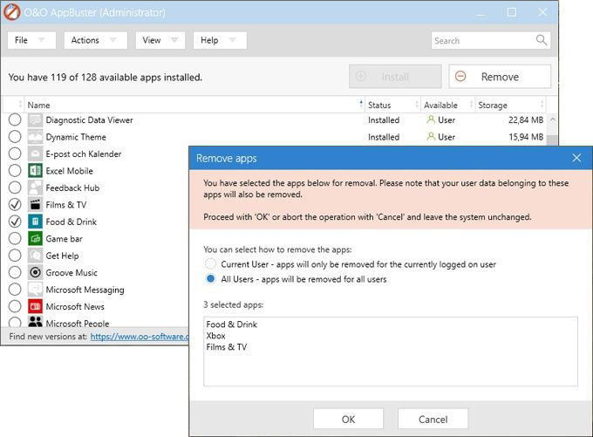Select the Excel Mobile checkbox
The height and width of the screenshot is (437, 593).
pos(15,171)
